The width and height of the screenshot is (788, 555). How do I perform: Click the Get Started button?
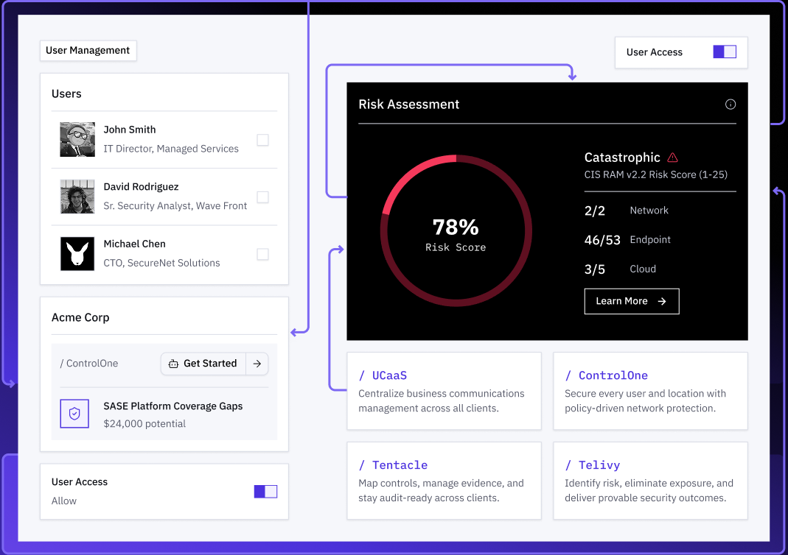203,364
